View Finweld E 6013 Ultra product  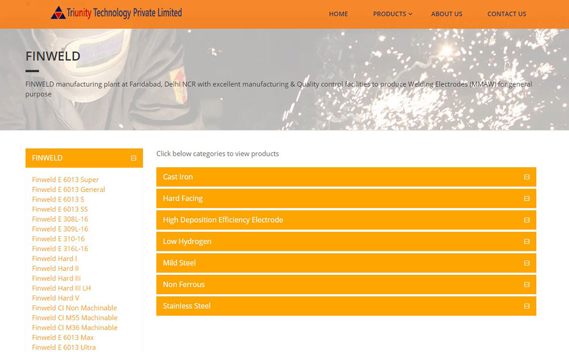(64, 348)
